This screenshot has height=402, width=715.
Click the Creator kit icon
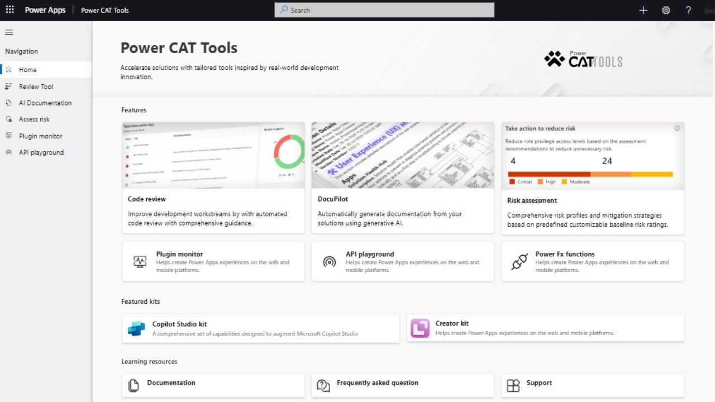[x=420, y=328]
